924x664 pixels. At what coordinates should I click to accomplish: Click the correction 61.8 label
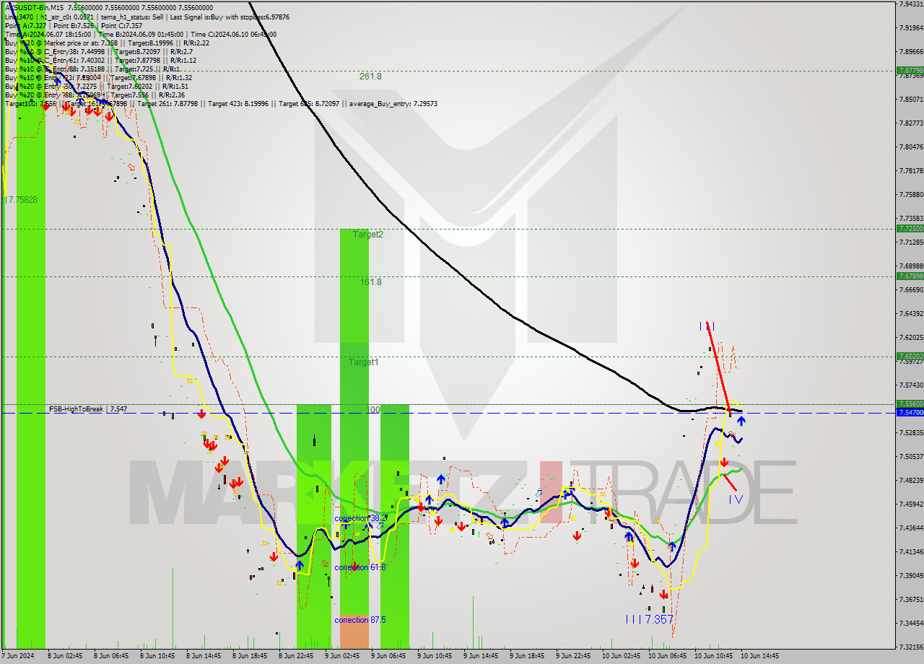click(359, 567)
